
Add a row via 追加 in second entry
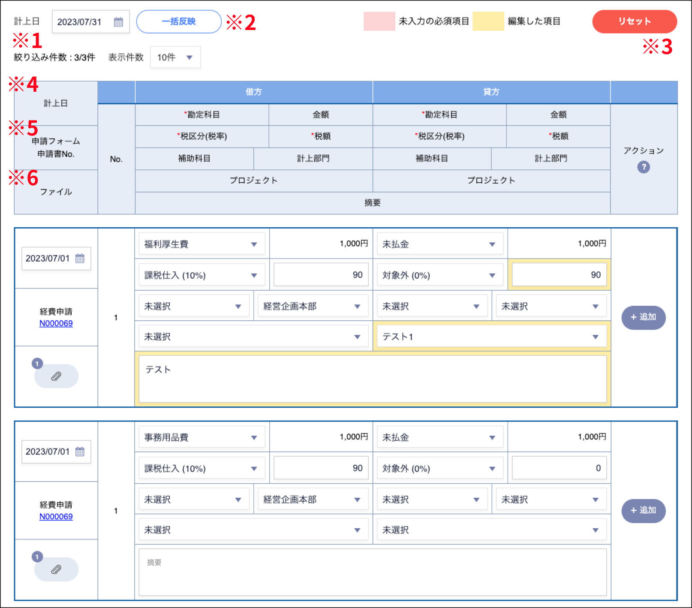644,511
